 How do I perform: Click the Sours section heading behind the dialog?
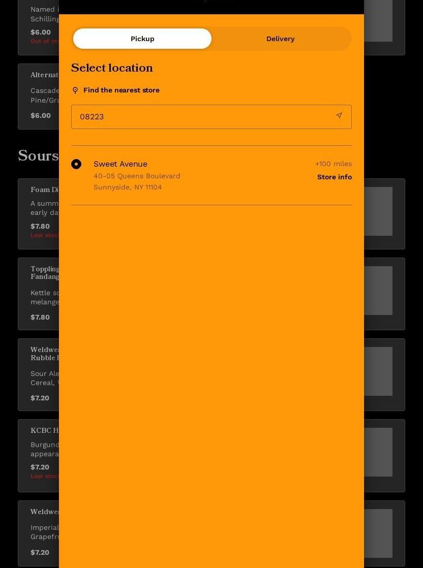pyautogui.click(x=38, y=156)
